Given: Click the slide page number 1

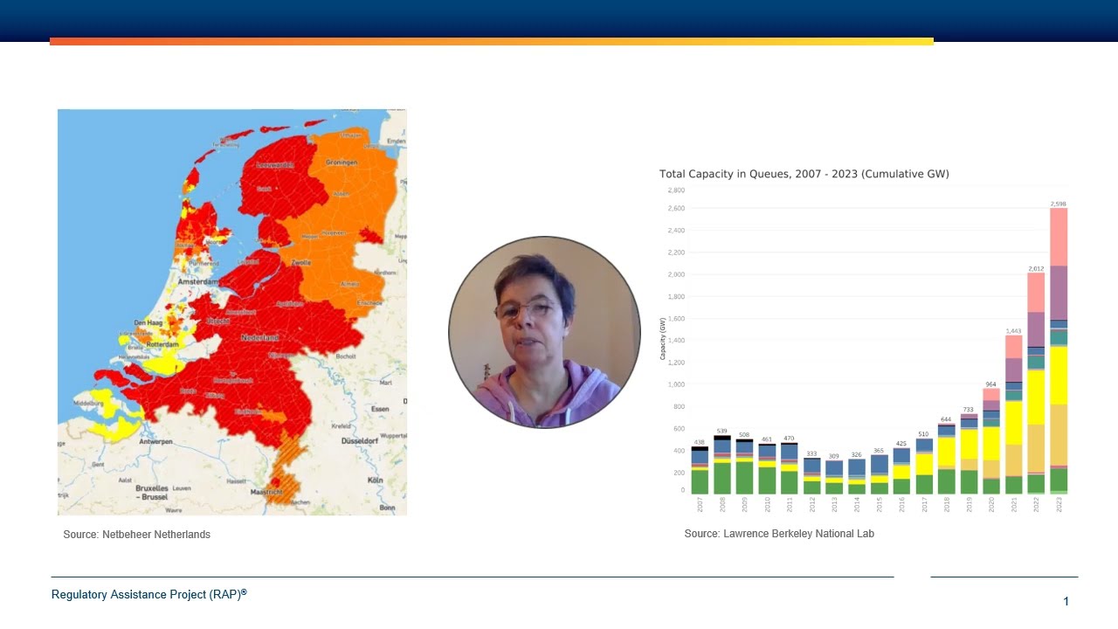Looking at the screenshot, I should coord(1066,601).
